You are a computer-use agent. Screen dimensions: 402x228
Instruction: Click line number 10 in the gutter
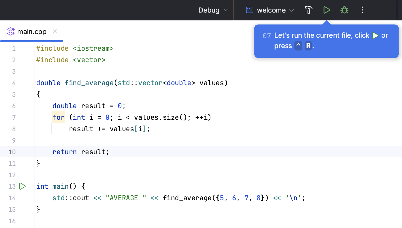click(12, 152)
